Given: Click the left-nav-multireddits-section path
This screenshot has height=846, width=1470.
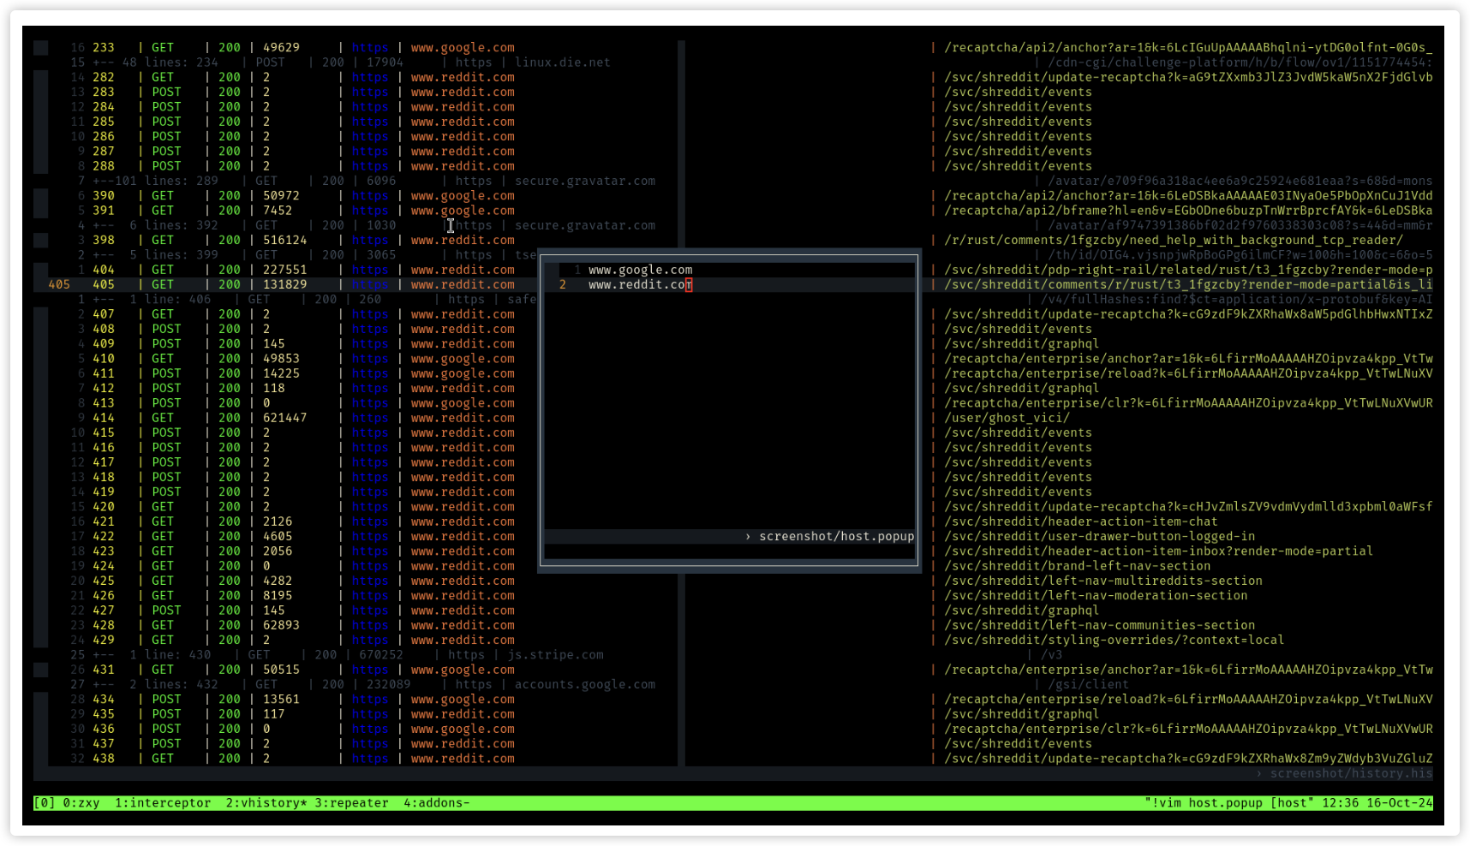Looking at the screenshot, I should click(1102, 581).
